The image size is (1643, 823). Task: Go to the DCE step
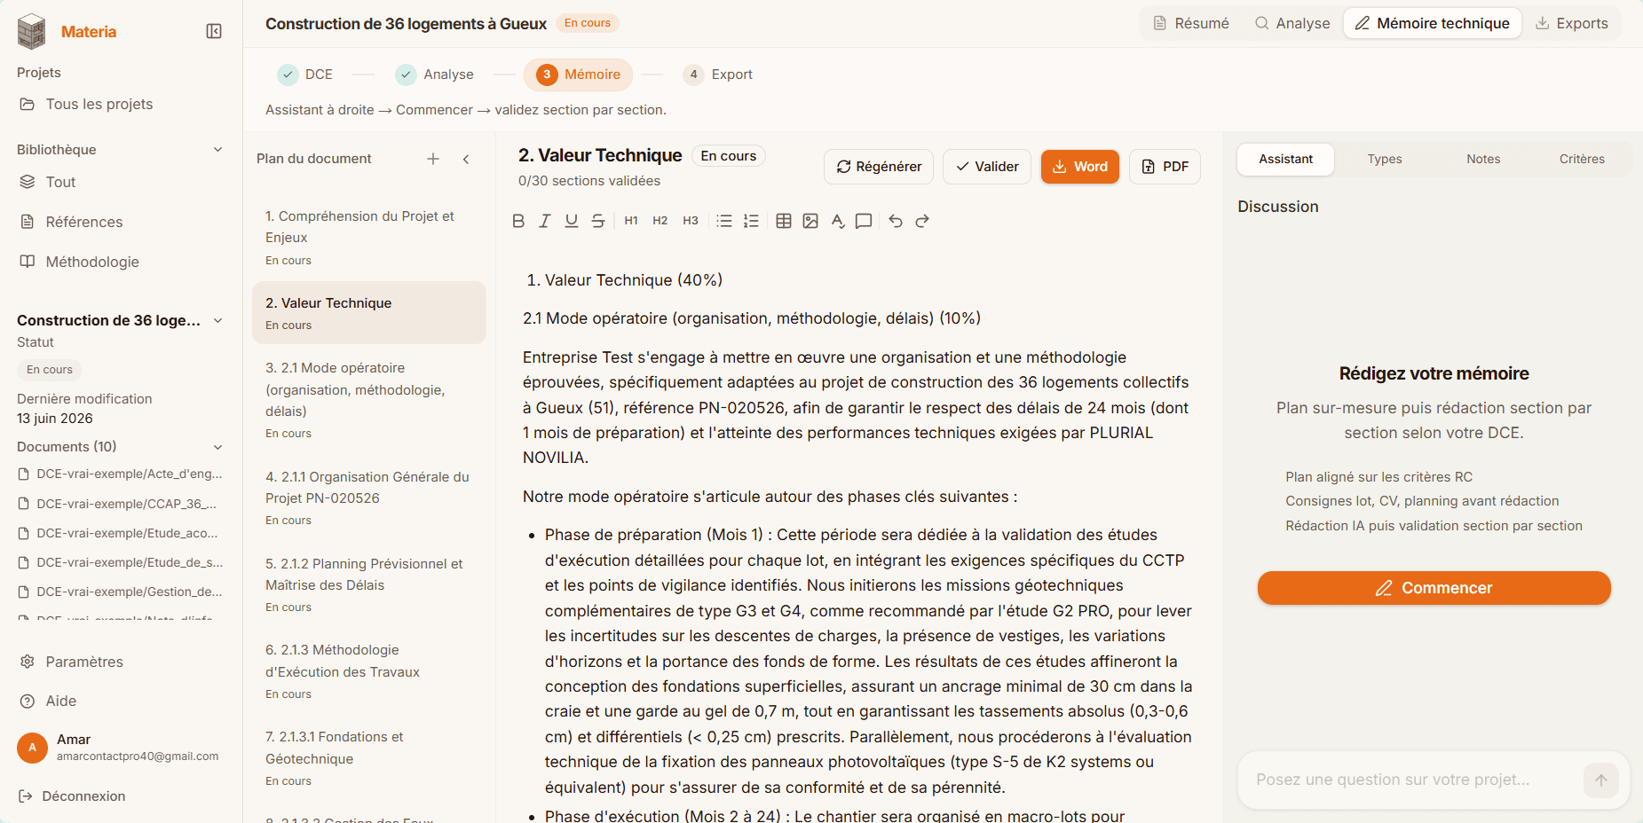tap(305, 74)
